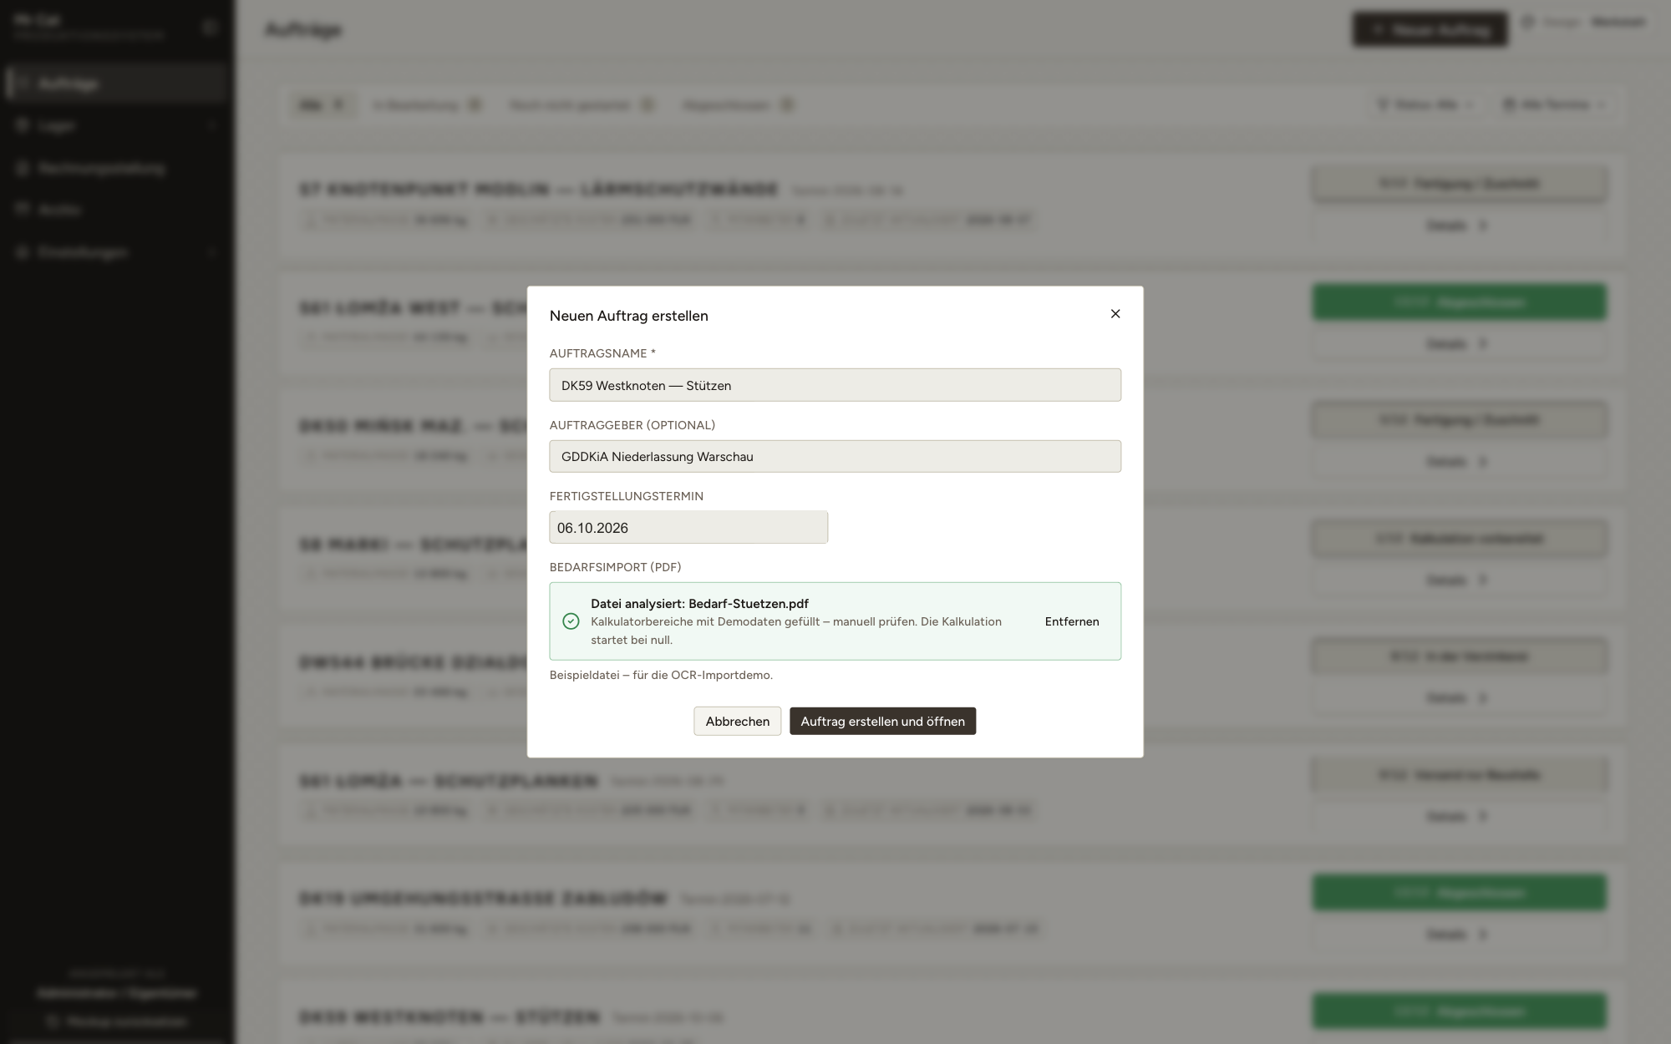Click the AUFTRAGSNAME * label

point(602,353)
